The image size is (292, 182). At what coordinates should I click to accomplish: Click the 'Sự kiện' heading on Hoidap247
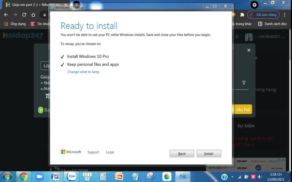246,126
